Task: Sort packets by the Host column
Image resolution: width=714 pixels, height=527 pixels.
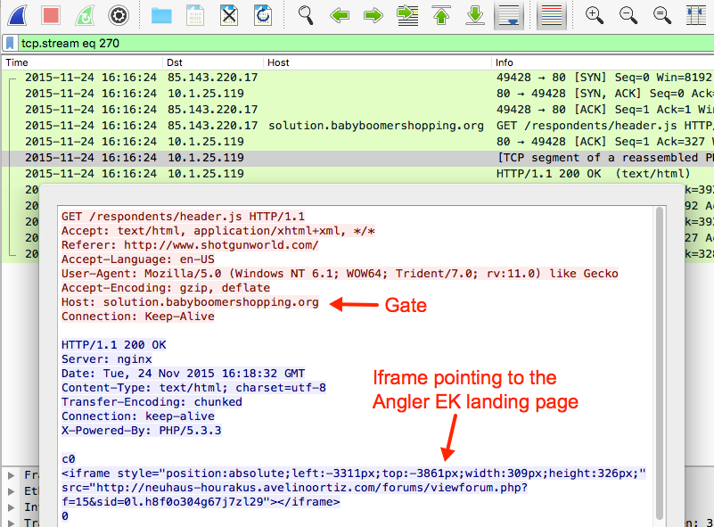Action: tap(377, 62)
